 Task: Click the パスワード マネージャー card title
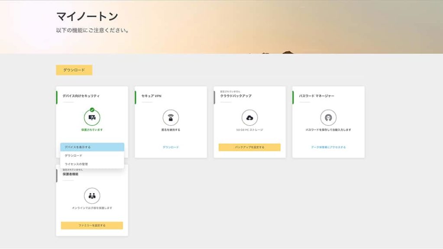pos(317,96)
